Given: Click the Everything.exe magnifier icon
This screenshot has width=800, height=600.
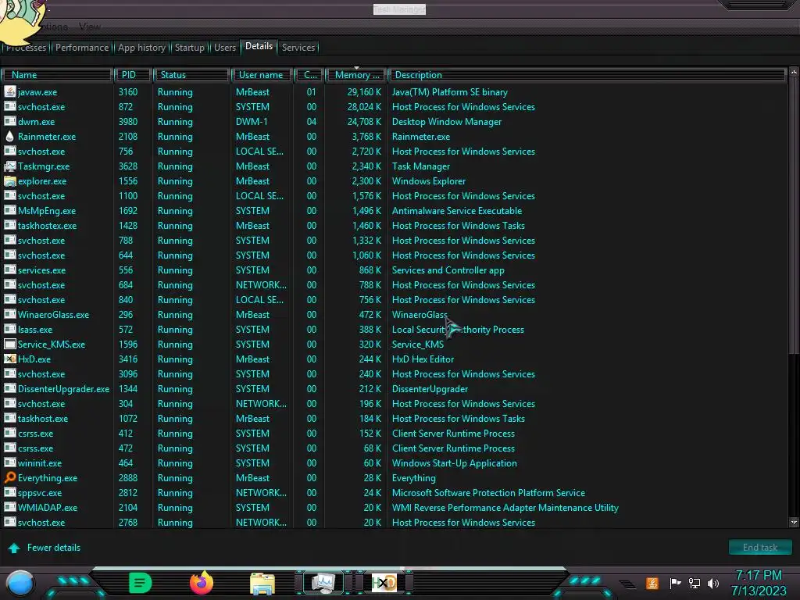Looking at the screenshot, I should point(9,477).
